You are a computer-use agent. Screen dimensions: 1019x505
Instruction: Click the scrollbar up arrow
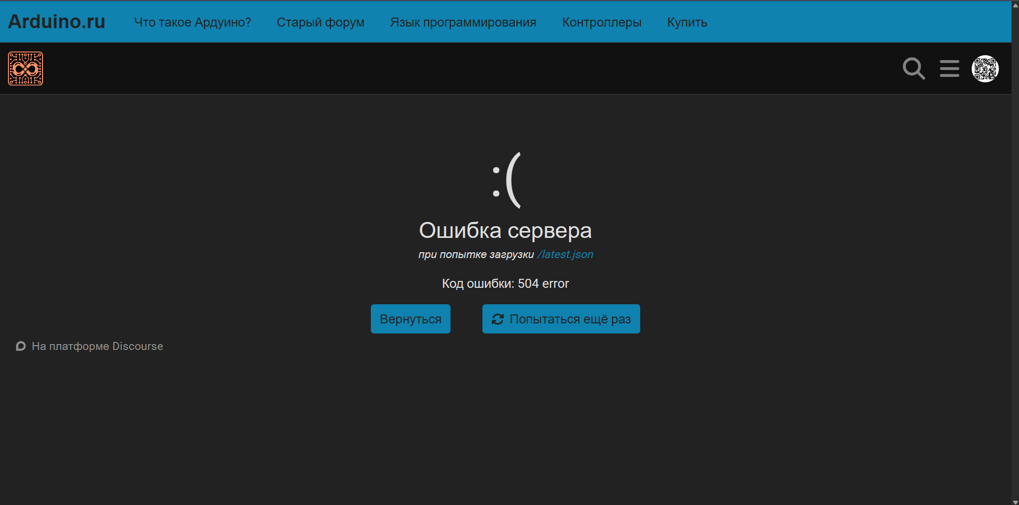coord(1015,4)
